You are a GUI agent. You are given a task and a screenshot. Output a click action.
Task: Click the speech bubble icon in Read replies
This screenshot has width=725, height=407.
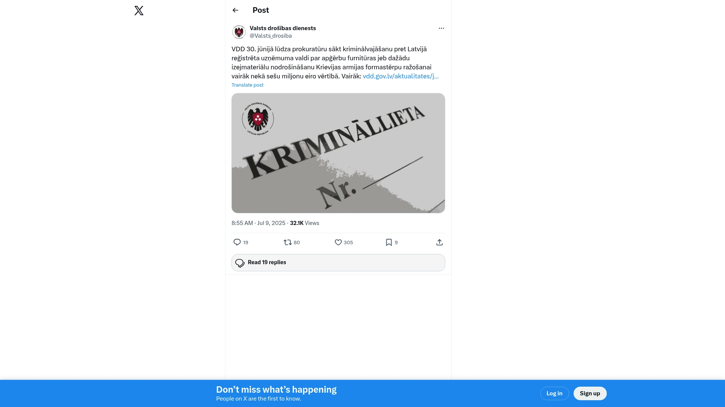[240, 263]
